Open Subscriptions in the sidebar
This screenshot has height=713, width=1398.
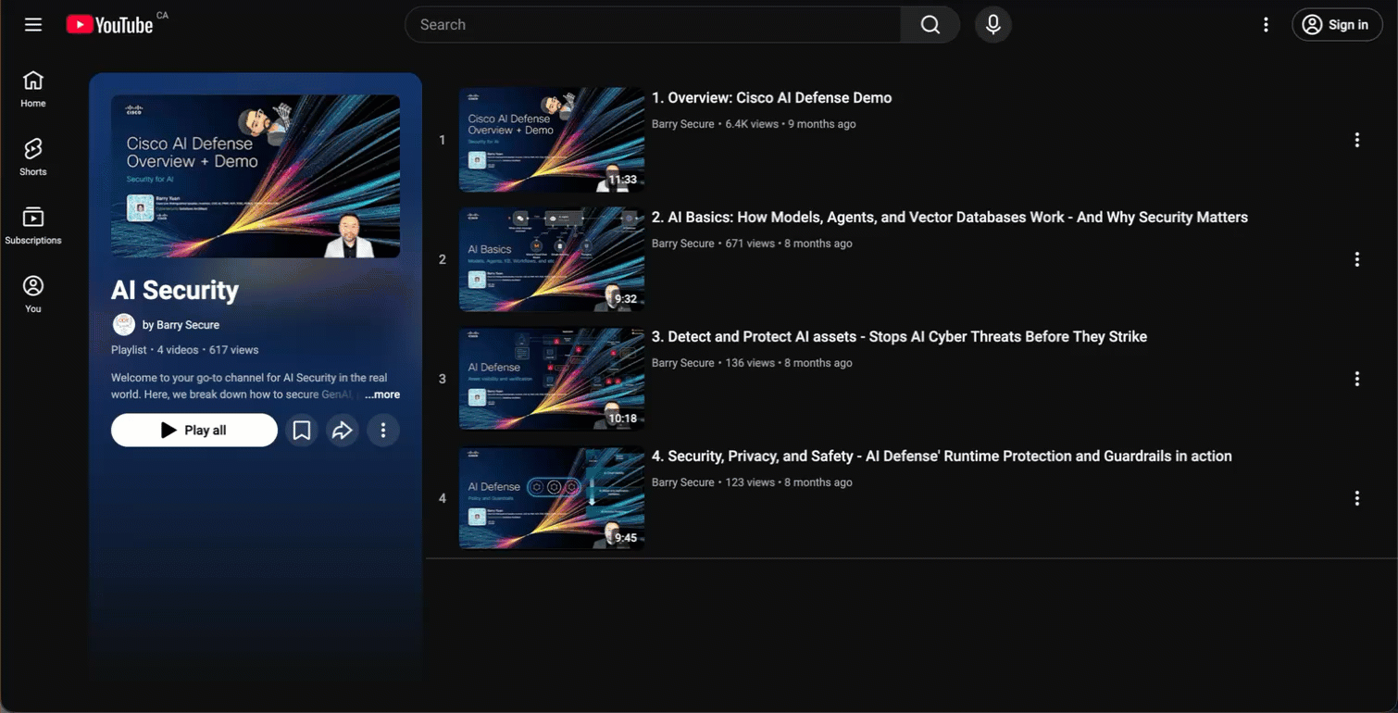33,226
